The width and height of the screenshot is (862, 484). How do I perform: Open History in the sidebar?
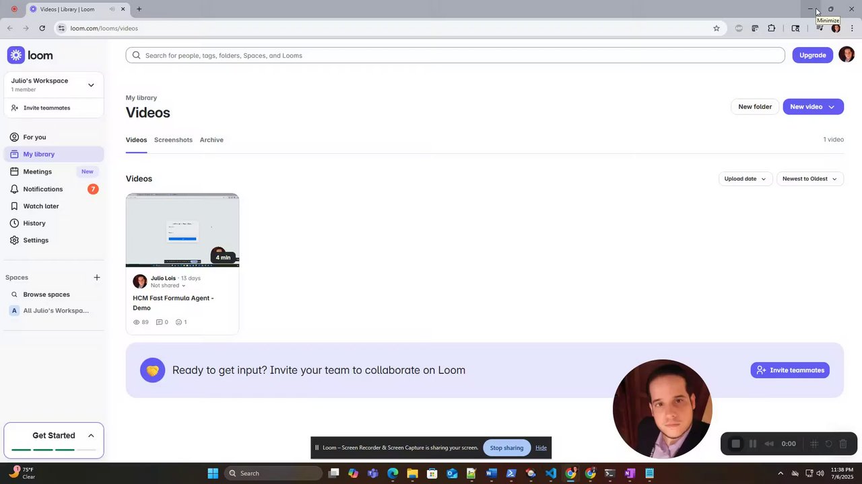[x=54, y=223]
